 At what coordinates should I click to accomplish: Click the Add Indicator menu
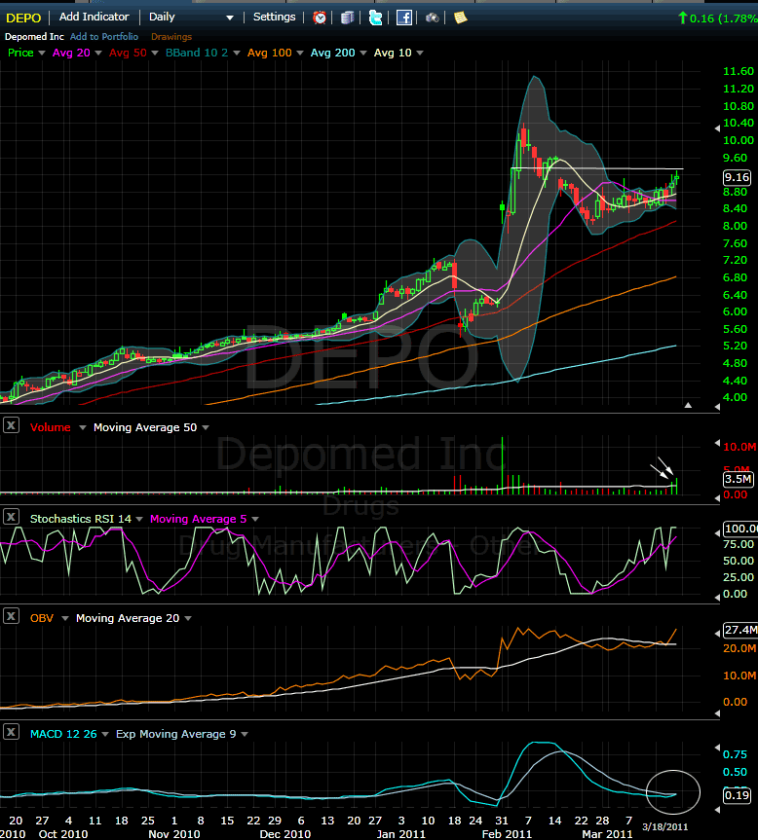(x=94, y=17)
